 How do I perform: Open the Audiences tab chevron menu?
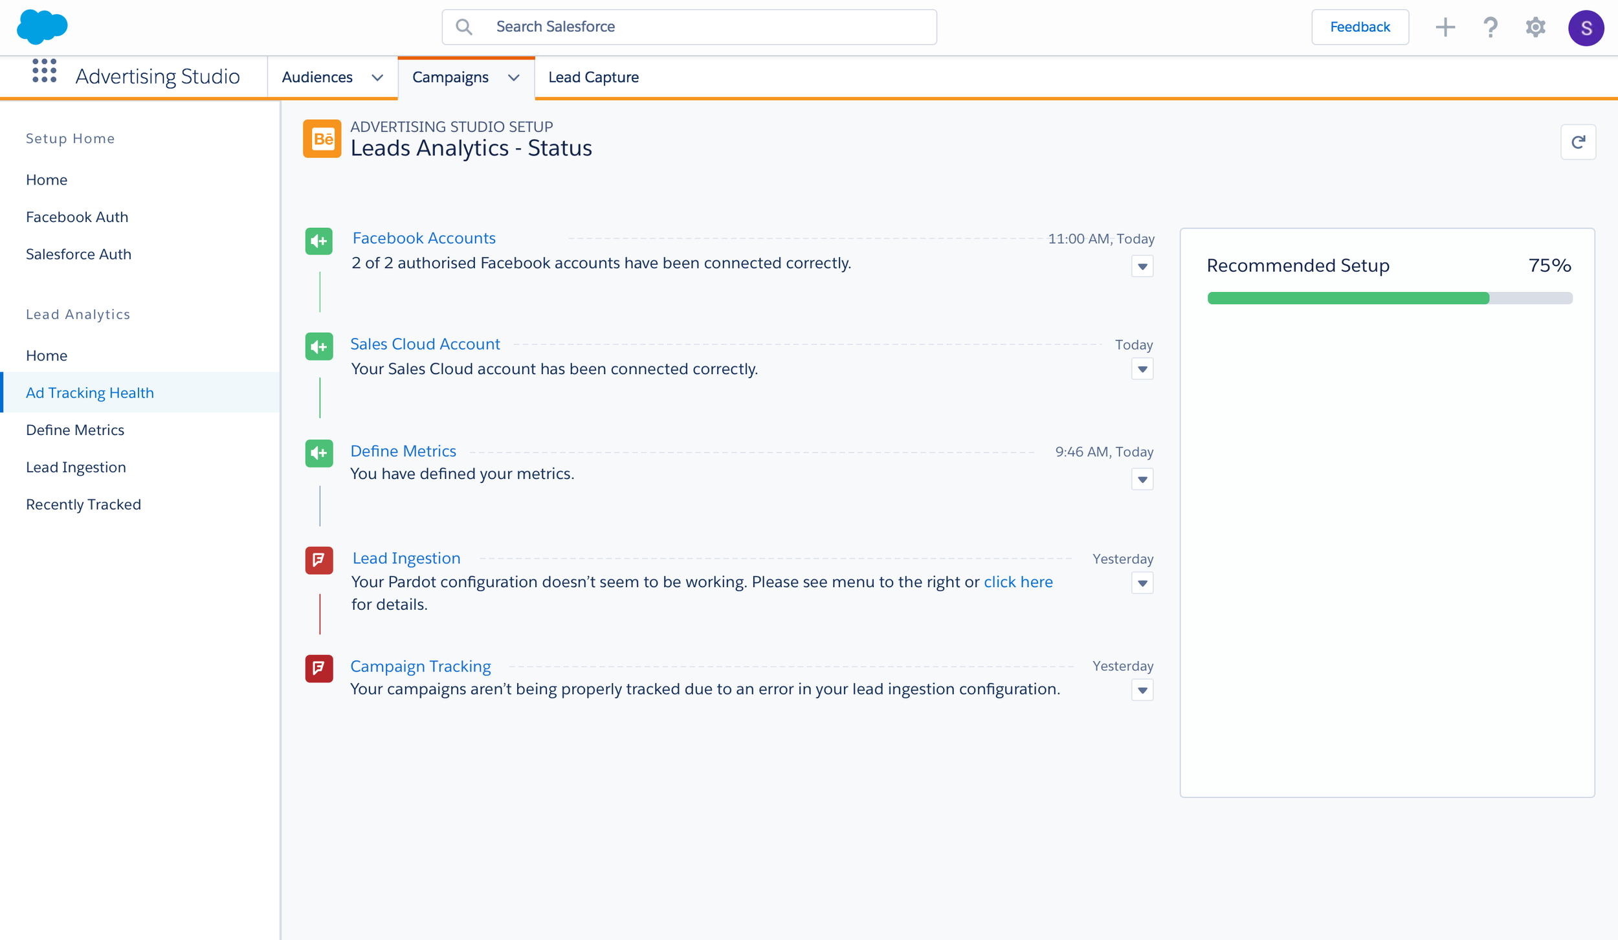click(377, 78)
